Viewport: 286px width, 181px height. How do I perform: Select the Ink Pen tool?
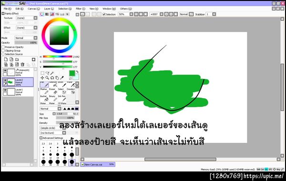[62, 99]
